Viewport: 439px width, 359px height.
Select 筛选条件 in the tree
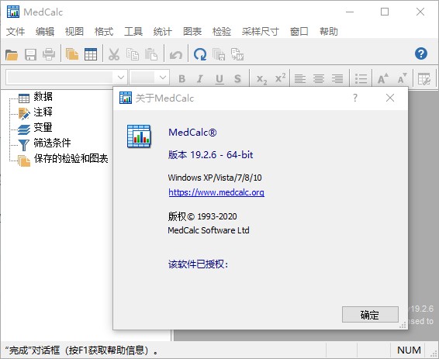tap(52, 143)
